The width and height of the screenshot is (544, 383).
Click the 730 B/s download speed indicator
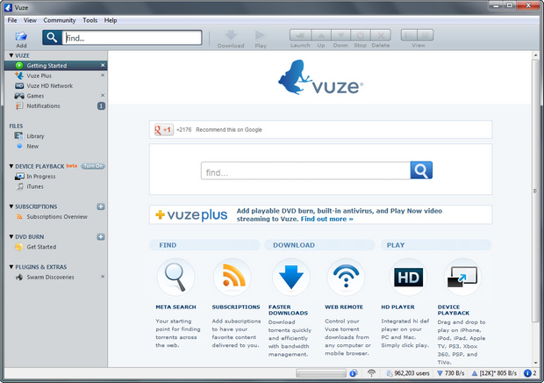point(451,373)
